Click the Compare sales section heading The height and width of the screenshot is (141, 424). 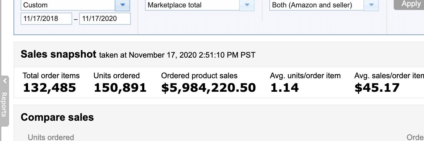(57, 117)
